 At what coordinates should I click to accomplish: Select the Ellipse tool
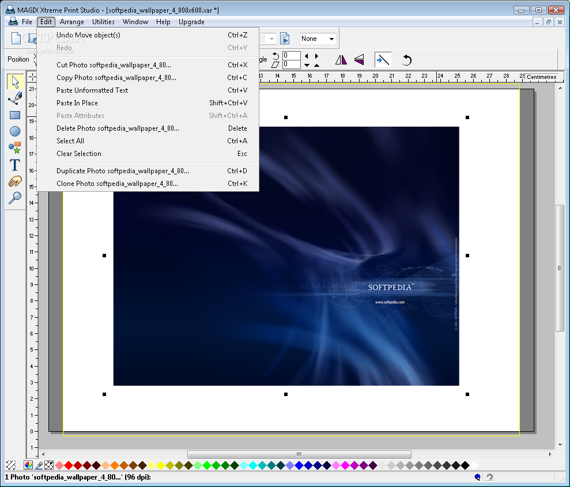coord(15,131)
